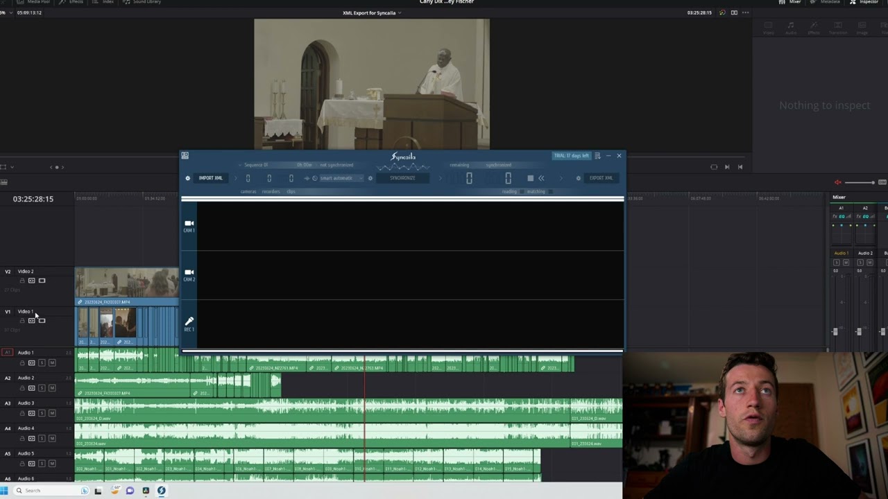Mute the Audio 3 track

point(52,413)
